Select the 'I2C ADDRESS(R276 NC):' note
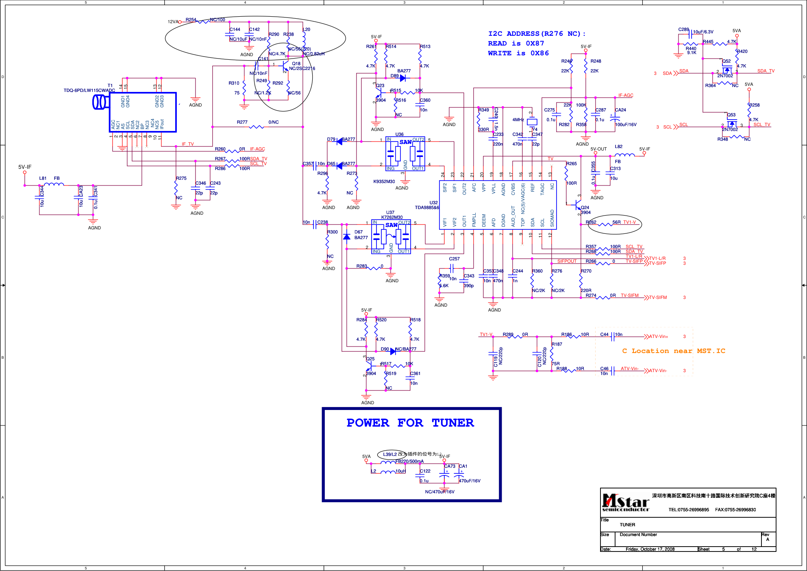This screenshot has height=571, width=807. [537, 34]
